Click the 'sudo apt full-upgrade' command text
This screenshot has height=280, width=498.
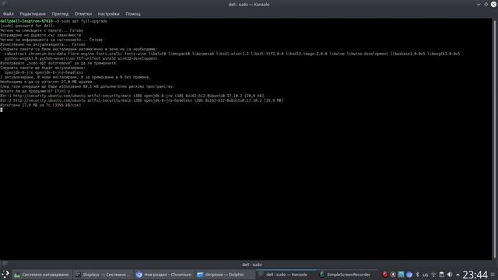click(x=84, y=21)
